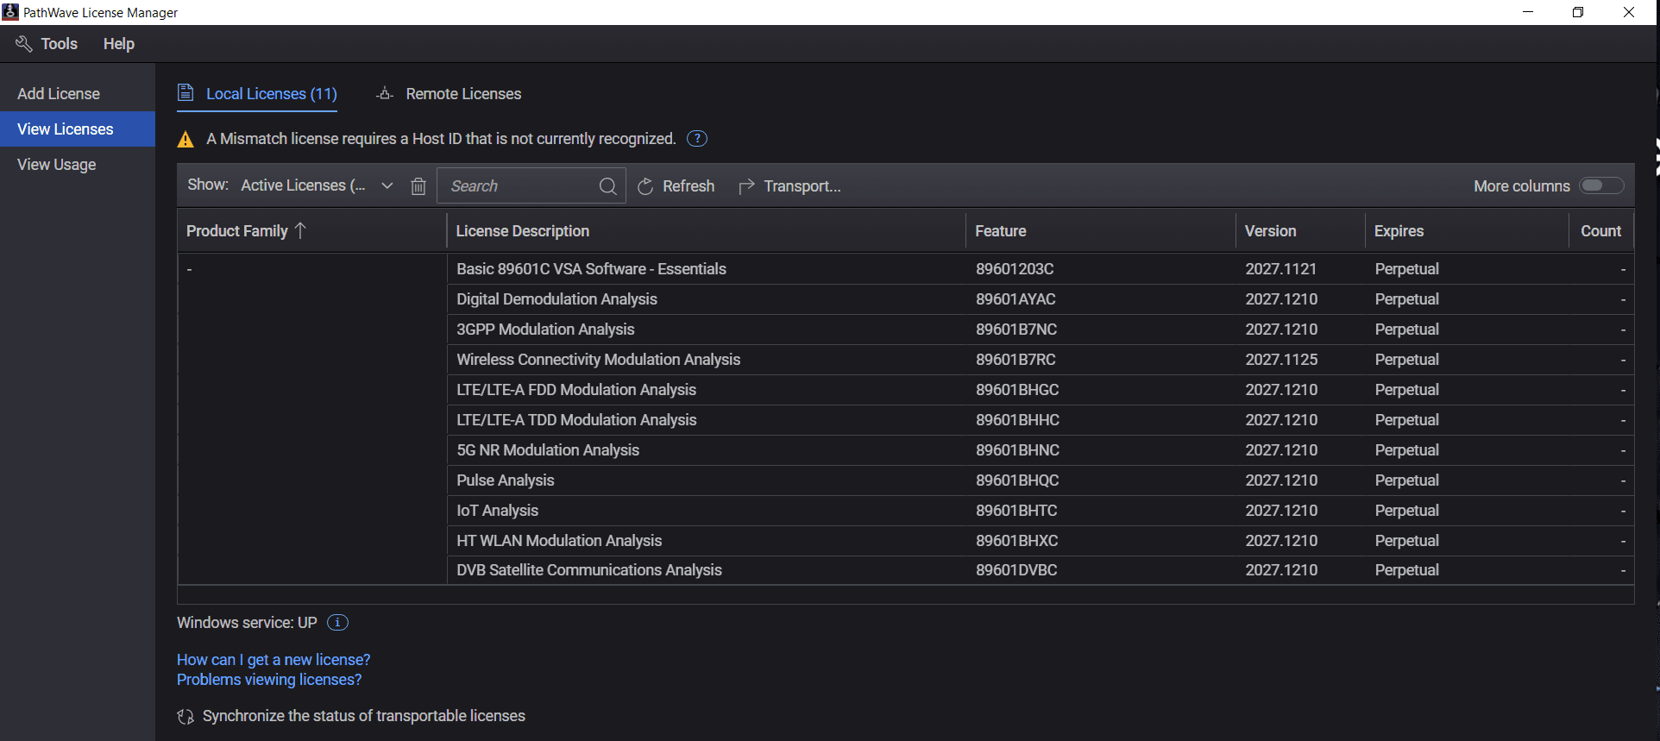
Task: Expand the Show Active Licenses dropdown
Action: (x=387, y=186)
